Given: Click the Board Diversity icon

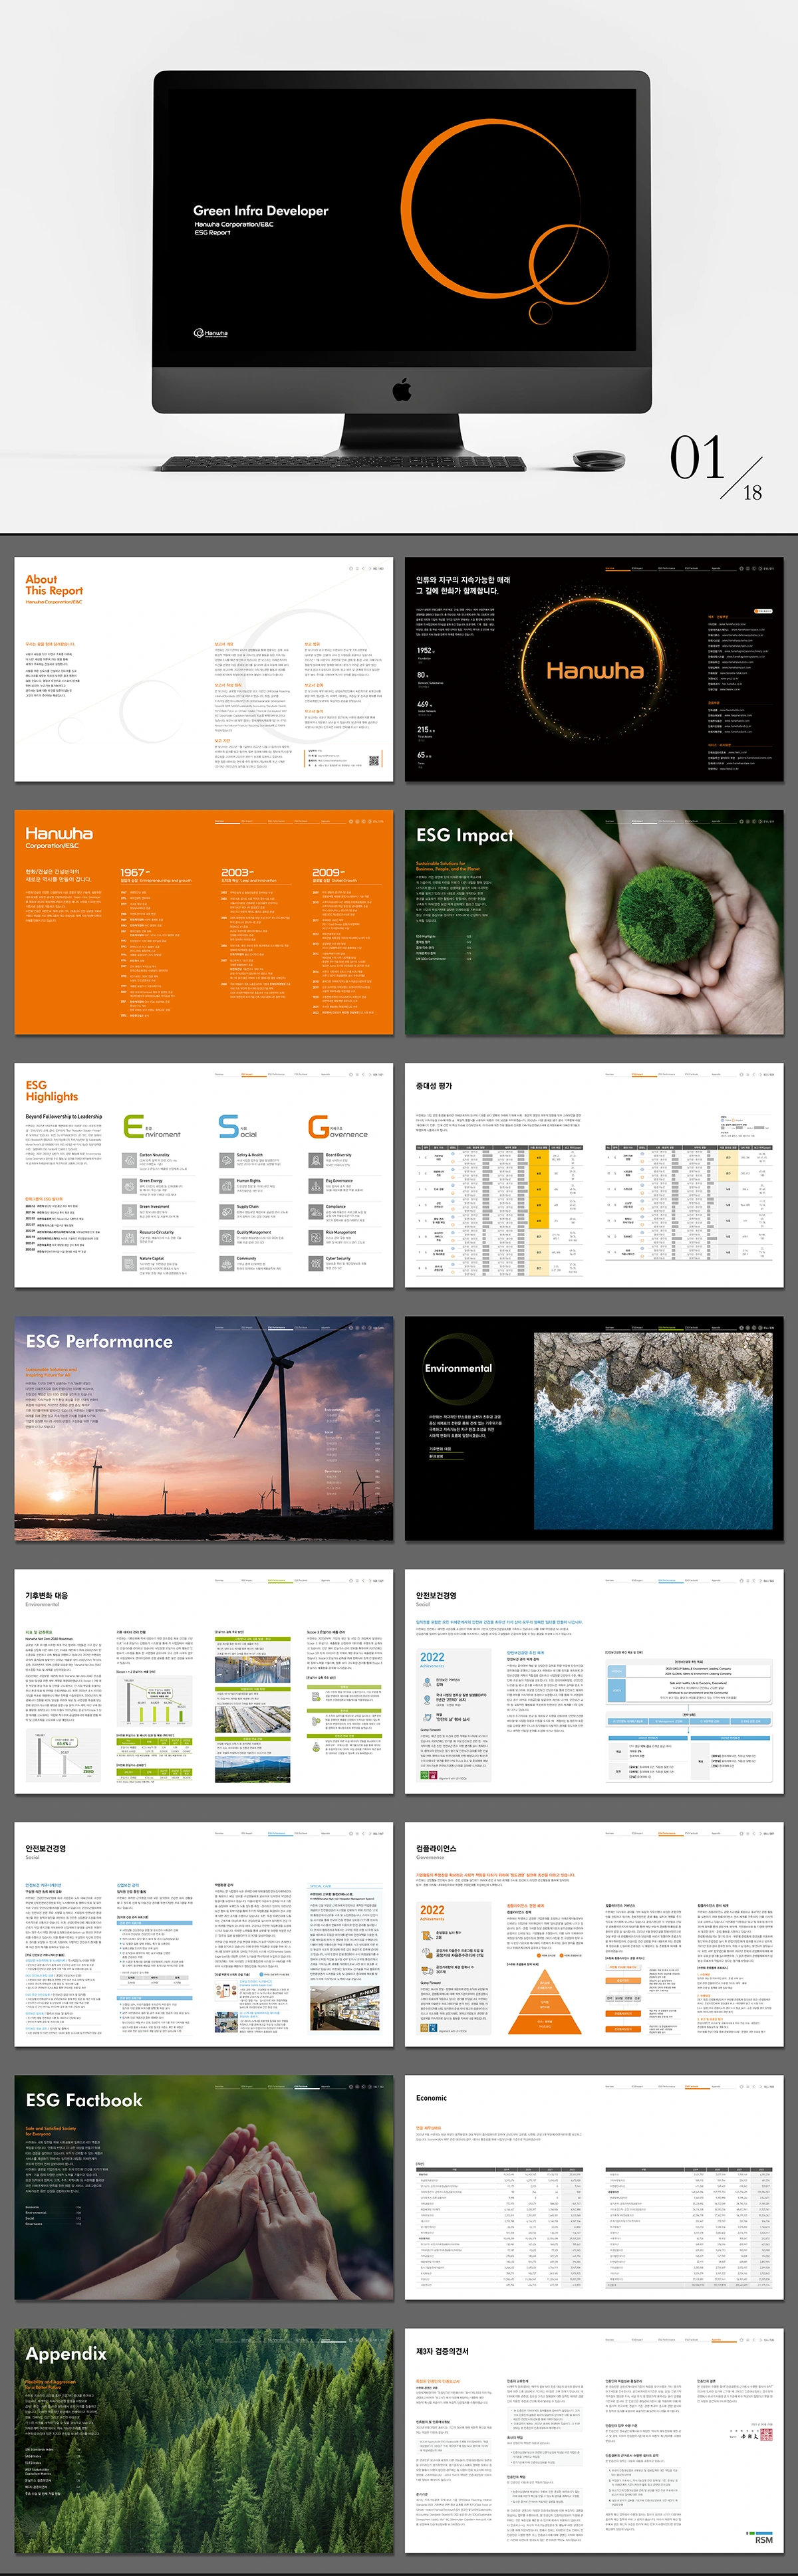Looking at the screenshot, I should pos(316,1160).
